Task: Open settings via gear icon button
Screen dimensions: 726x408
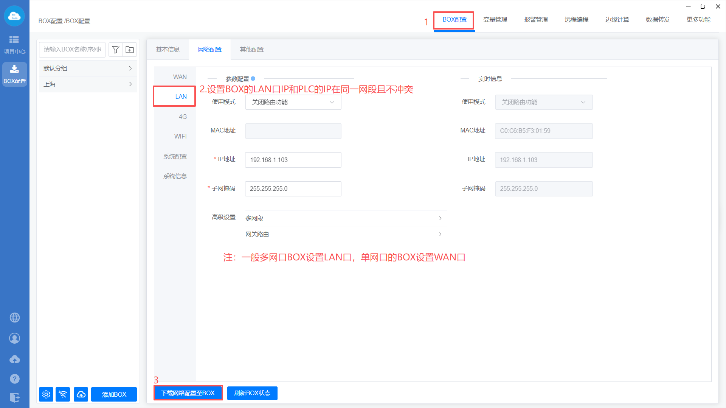Action: click(46, 394)
